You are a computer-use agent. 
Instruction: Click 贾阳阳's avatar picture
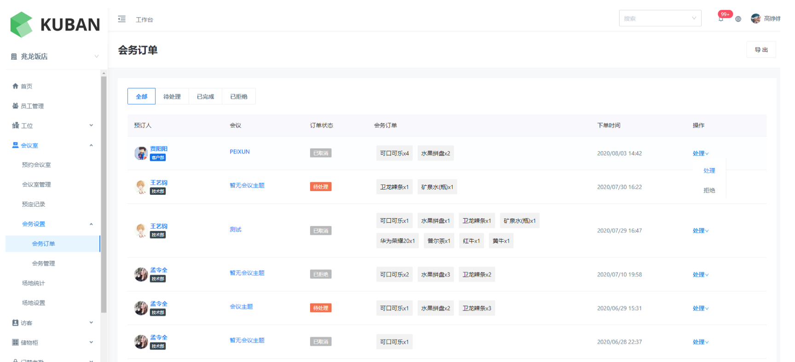(141, 153)
